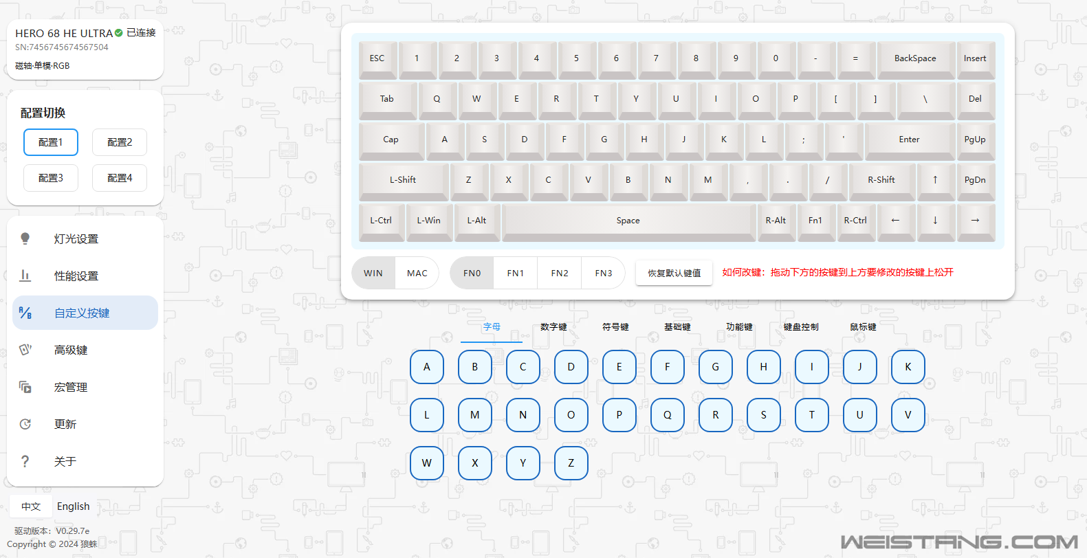Switch language to 中文
The width and height of the screenshot is (1087, 558).
[x=31, y=506]
